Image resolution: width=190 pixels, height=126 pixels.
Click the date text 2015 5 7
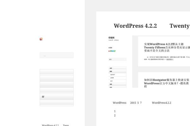coord(136,103)
